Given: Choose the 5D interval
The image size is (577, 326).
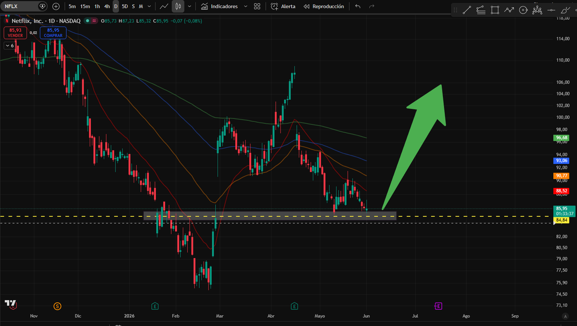Looking at the screenshot, I should pos(125,6).
